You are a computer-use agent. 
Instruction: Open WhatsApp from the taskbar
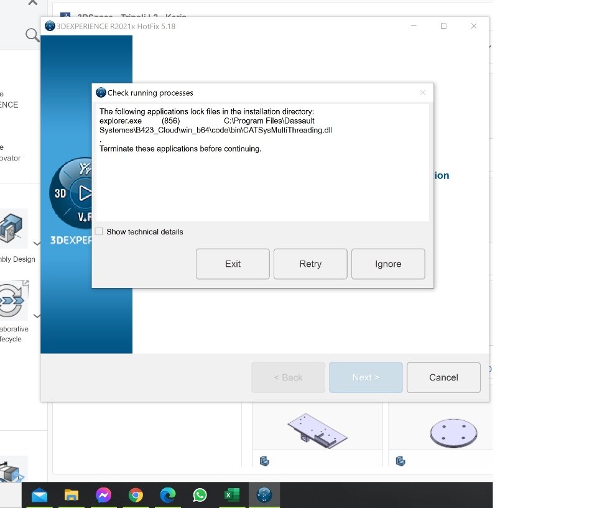click(200, 495)
